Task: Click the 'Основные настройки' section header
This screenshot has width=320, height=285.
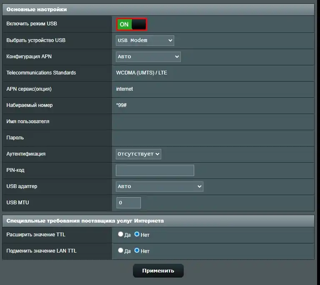Action: click(37, 9)
